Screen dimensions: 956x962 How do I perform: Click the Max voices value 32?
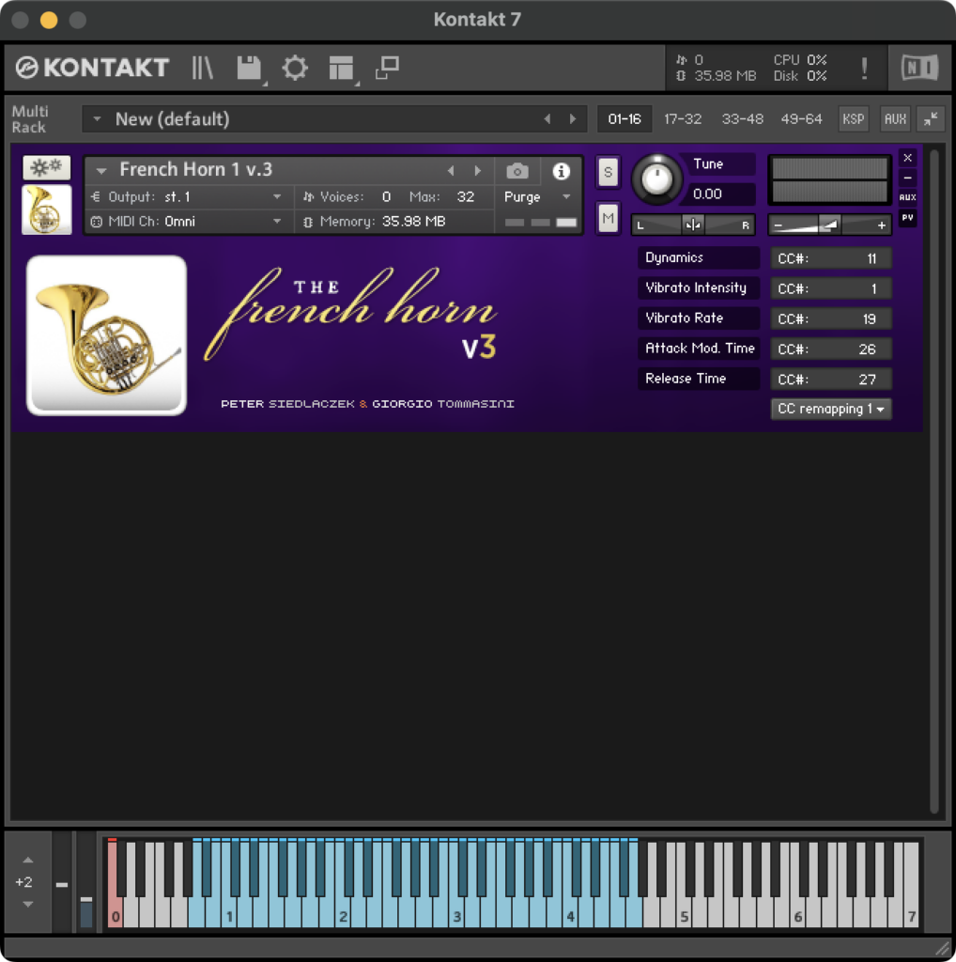click(x=466, y=197)
